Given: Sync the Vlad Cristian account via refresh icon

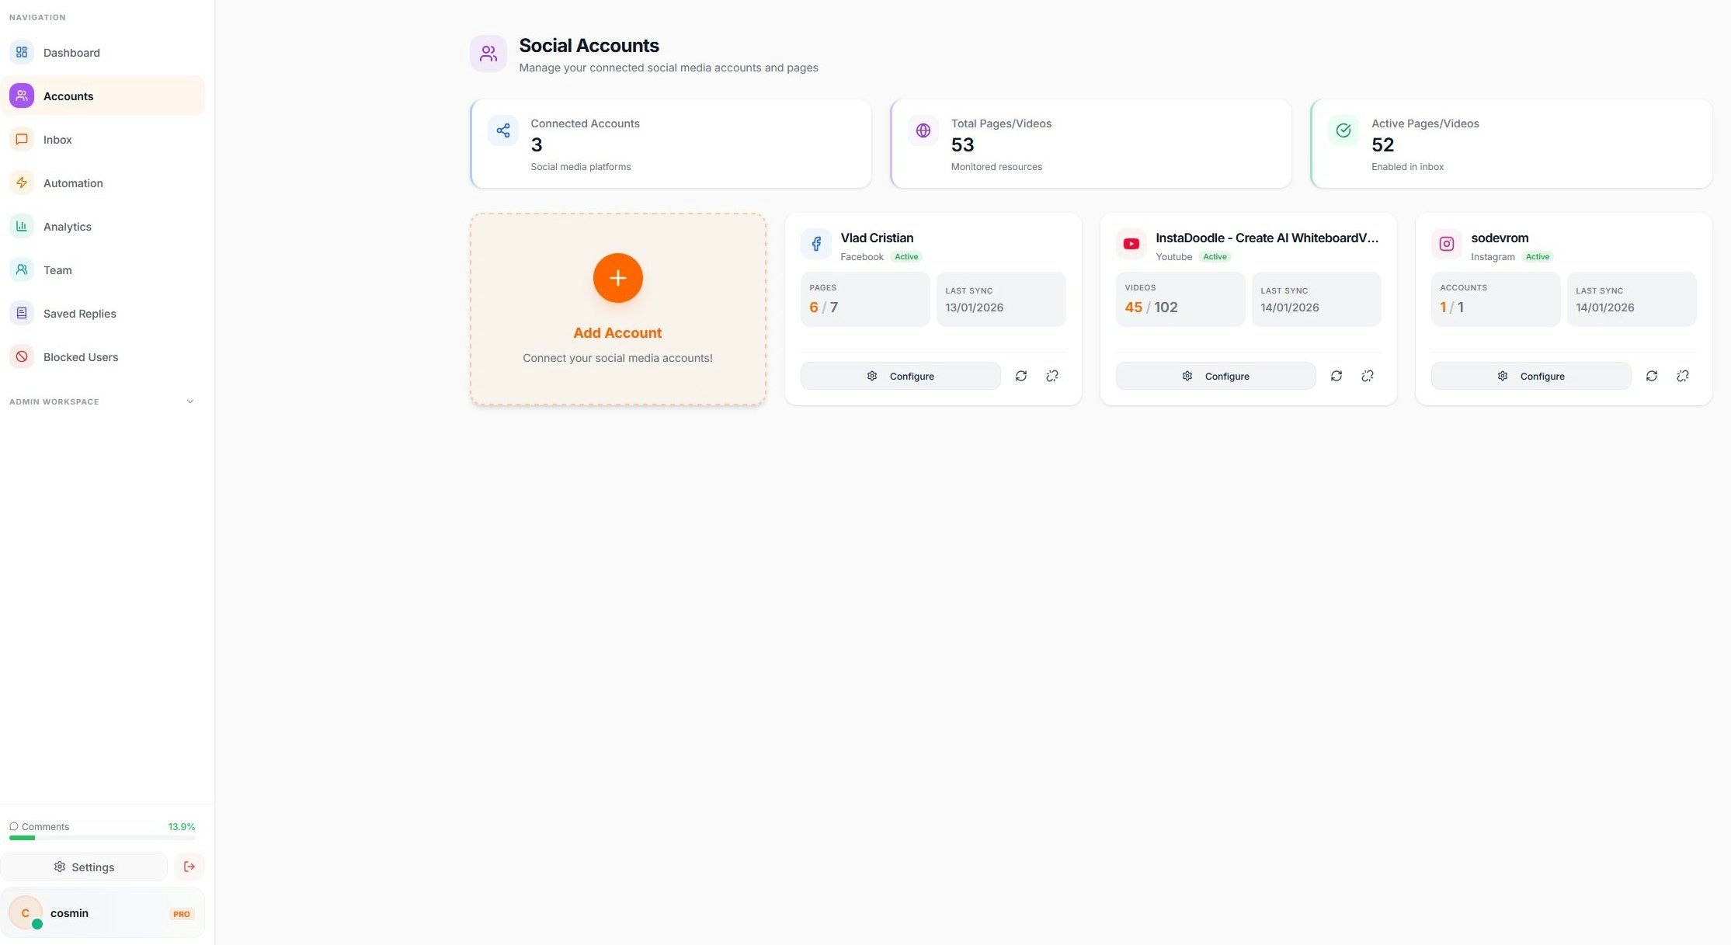Looking at the screenshot, I should (x=1020, y=376).
